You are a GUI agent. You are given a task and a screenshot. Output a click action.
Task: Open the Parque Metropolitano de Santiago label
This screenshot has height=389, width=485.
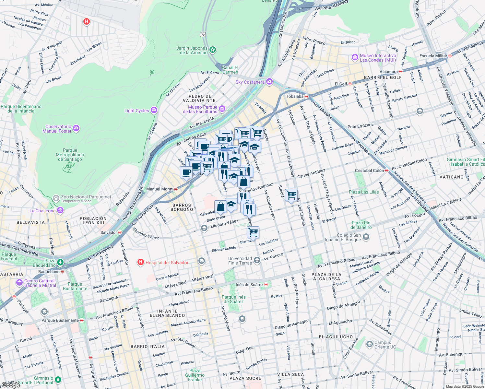[x=70, y=155]
